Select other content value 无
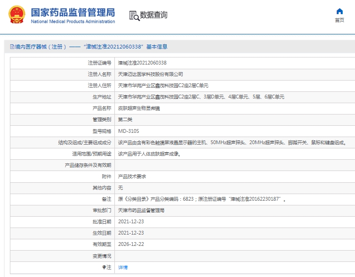355x277 pixels. (121, 188)
